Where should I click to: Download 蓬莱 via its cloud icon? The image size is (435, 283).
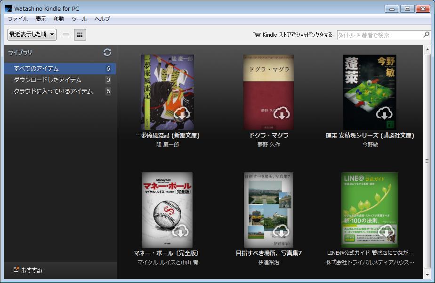pyautogui.click(x=384, y=113)
